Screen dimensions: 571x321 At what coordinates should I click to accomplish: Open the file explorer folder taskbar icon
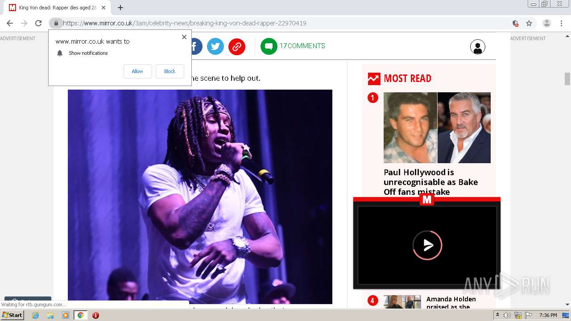(50, 315)
